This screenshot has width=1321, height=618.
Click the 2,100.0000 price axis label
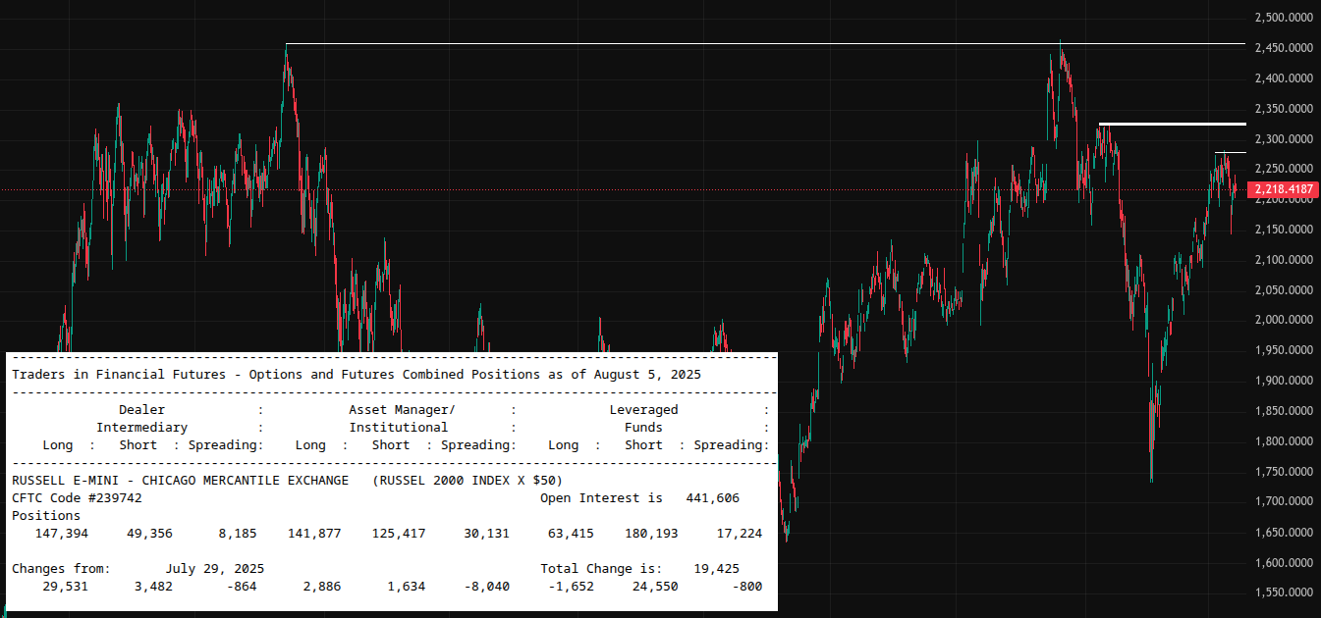pos(1285,260)
